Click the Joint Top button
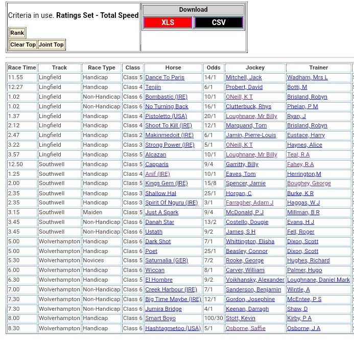This screenshot has height=342, width=354. point(52,44)
